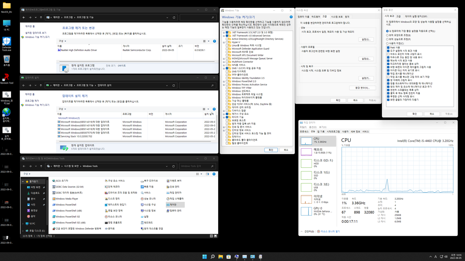Open 구성 dropdown in Windows Tools window
This screenshot has height=261, width=465.
coord(27,174)
